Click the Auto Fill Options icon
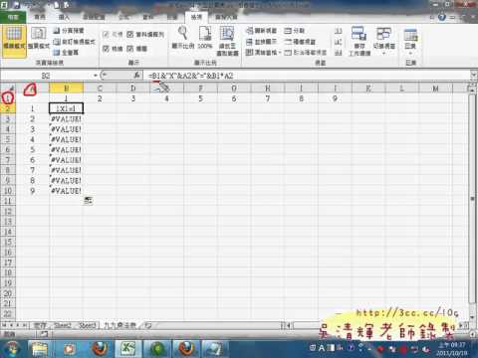 coord(88,200)
